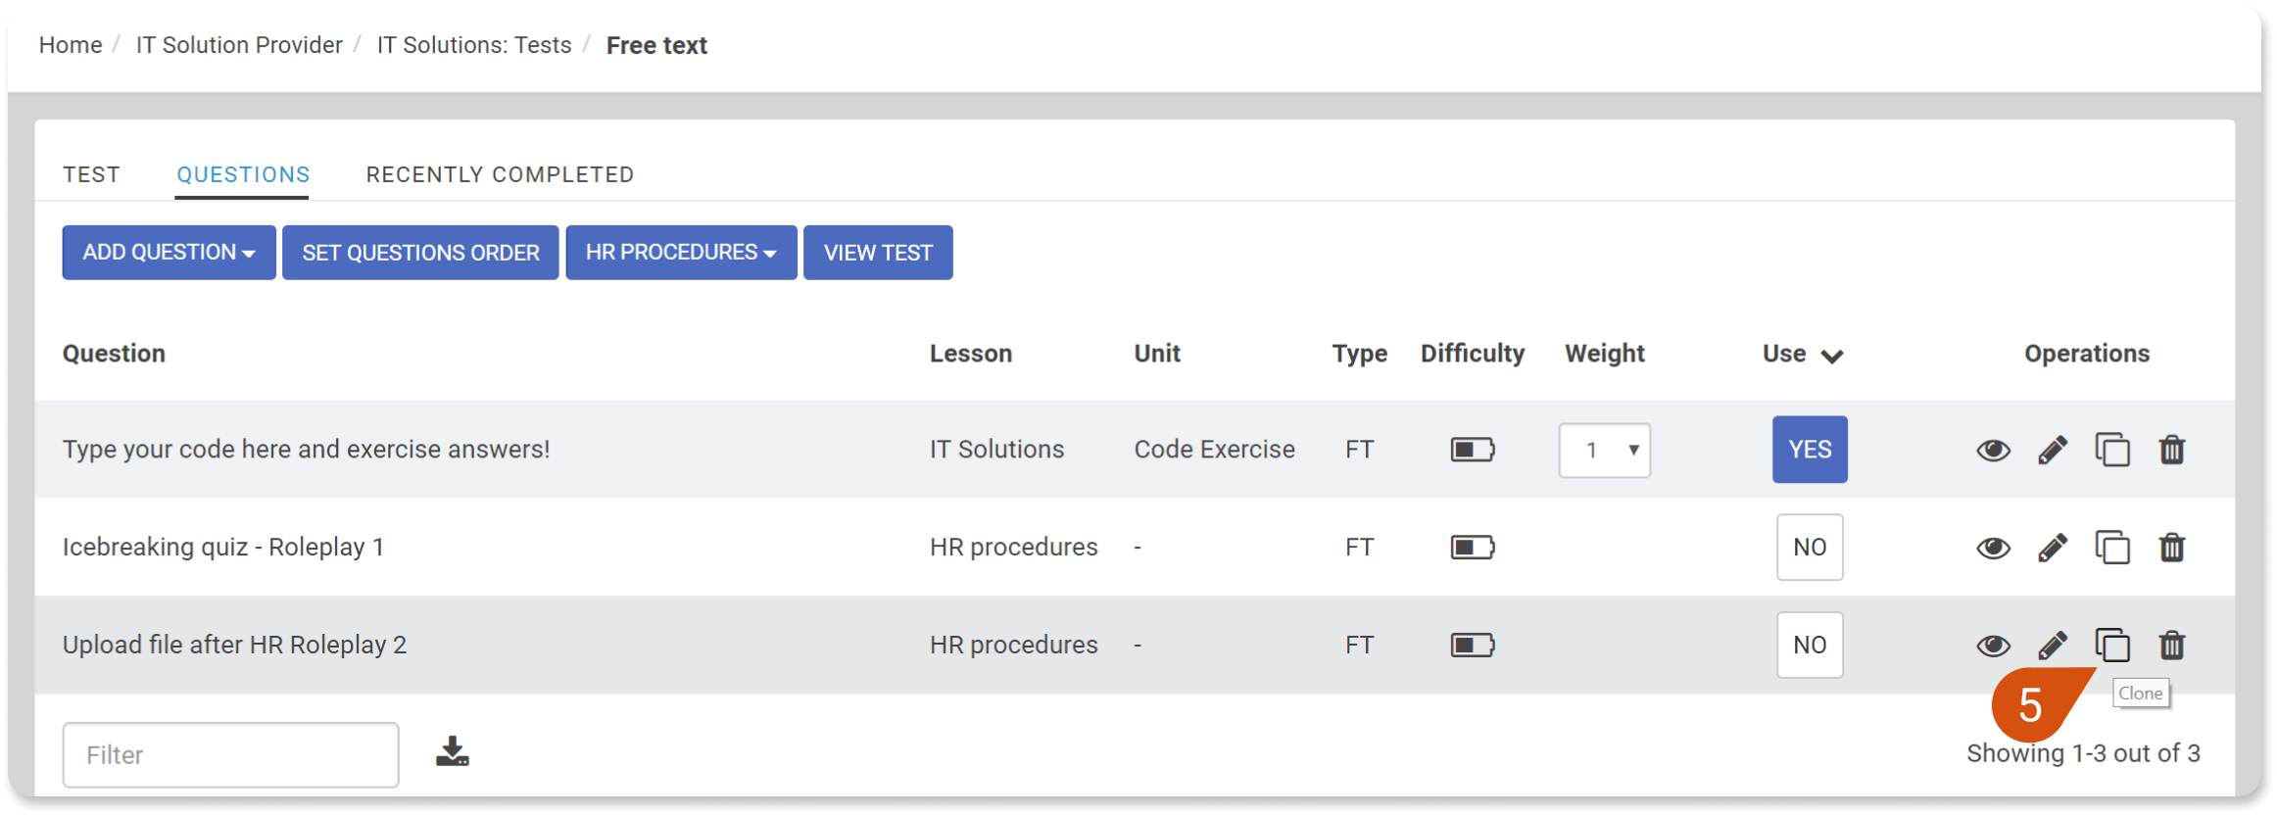Open IT Solution Provider breadcrumb
The height and width of the screenshot is (816, 2277).
239,45
